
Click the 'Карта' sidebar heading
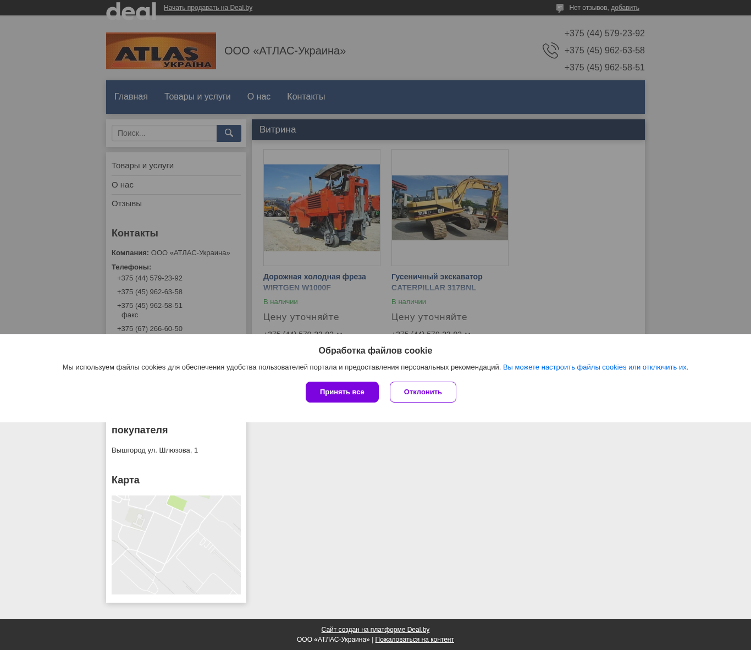pos(125,480)
